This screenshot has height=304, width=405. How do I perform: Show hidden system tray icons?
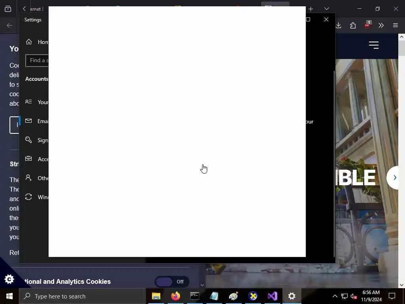[335, 296]
